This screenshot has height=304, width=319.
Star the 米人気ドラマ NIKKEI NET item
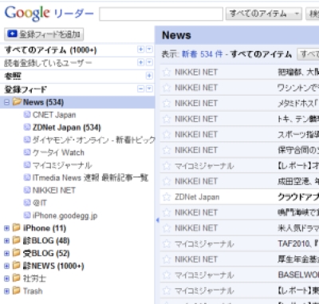point(167,228)
